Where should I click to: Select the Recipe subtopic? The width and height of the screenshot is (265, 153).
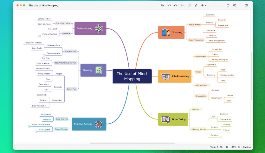point(198,72)
